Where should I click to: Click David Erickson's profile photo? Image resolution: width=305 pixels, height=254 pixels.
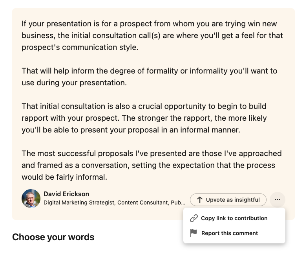[31, 199]
